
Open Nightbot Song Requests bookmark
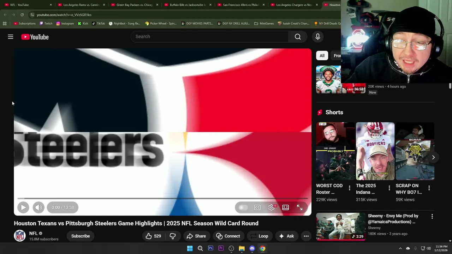(x=125, y=24)
